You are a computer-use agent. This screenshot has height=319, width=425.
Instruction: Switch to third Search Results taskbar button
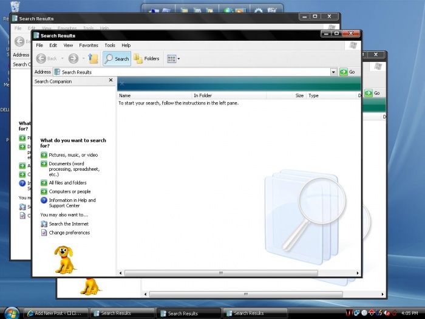tap(255, 313)
